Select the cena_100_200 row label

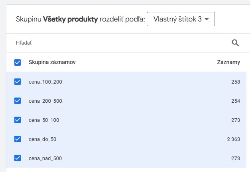45,82
